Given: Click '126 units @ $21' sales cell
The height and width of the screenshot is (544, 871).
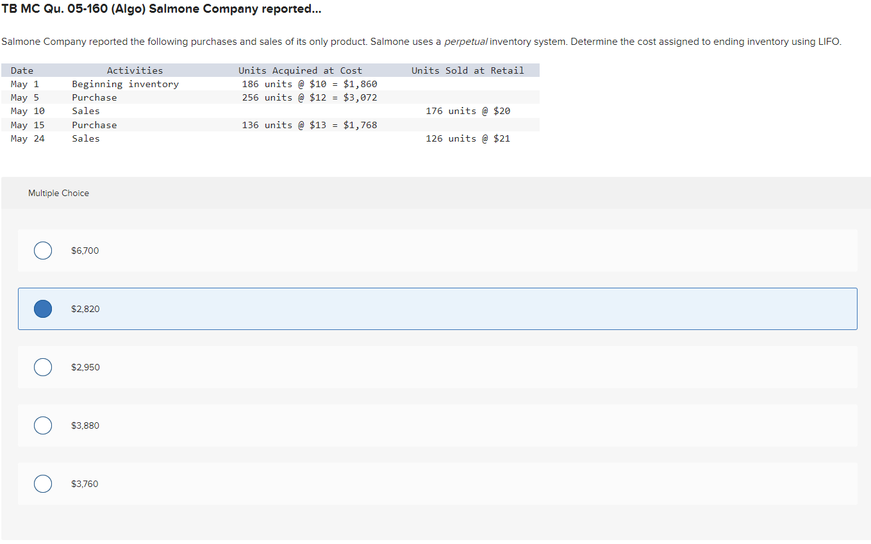Looking at the screenshot, I should (x=468, y=138).
